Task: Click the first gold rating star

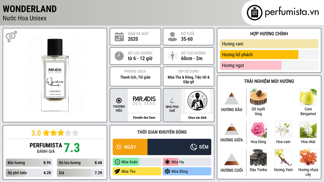Action: [46, 133]
